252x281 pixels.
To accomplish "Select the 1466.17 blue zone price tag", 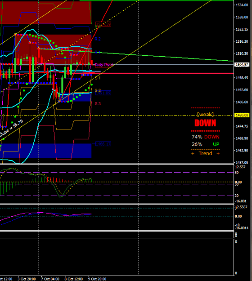I will [x=103, y=144].
